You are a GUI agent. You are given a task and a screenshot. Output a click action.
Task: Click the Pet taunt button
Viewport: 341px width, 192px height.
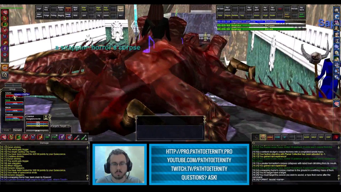265,9
